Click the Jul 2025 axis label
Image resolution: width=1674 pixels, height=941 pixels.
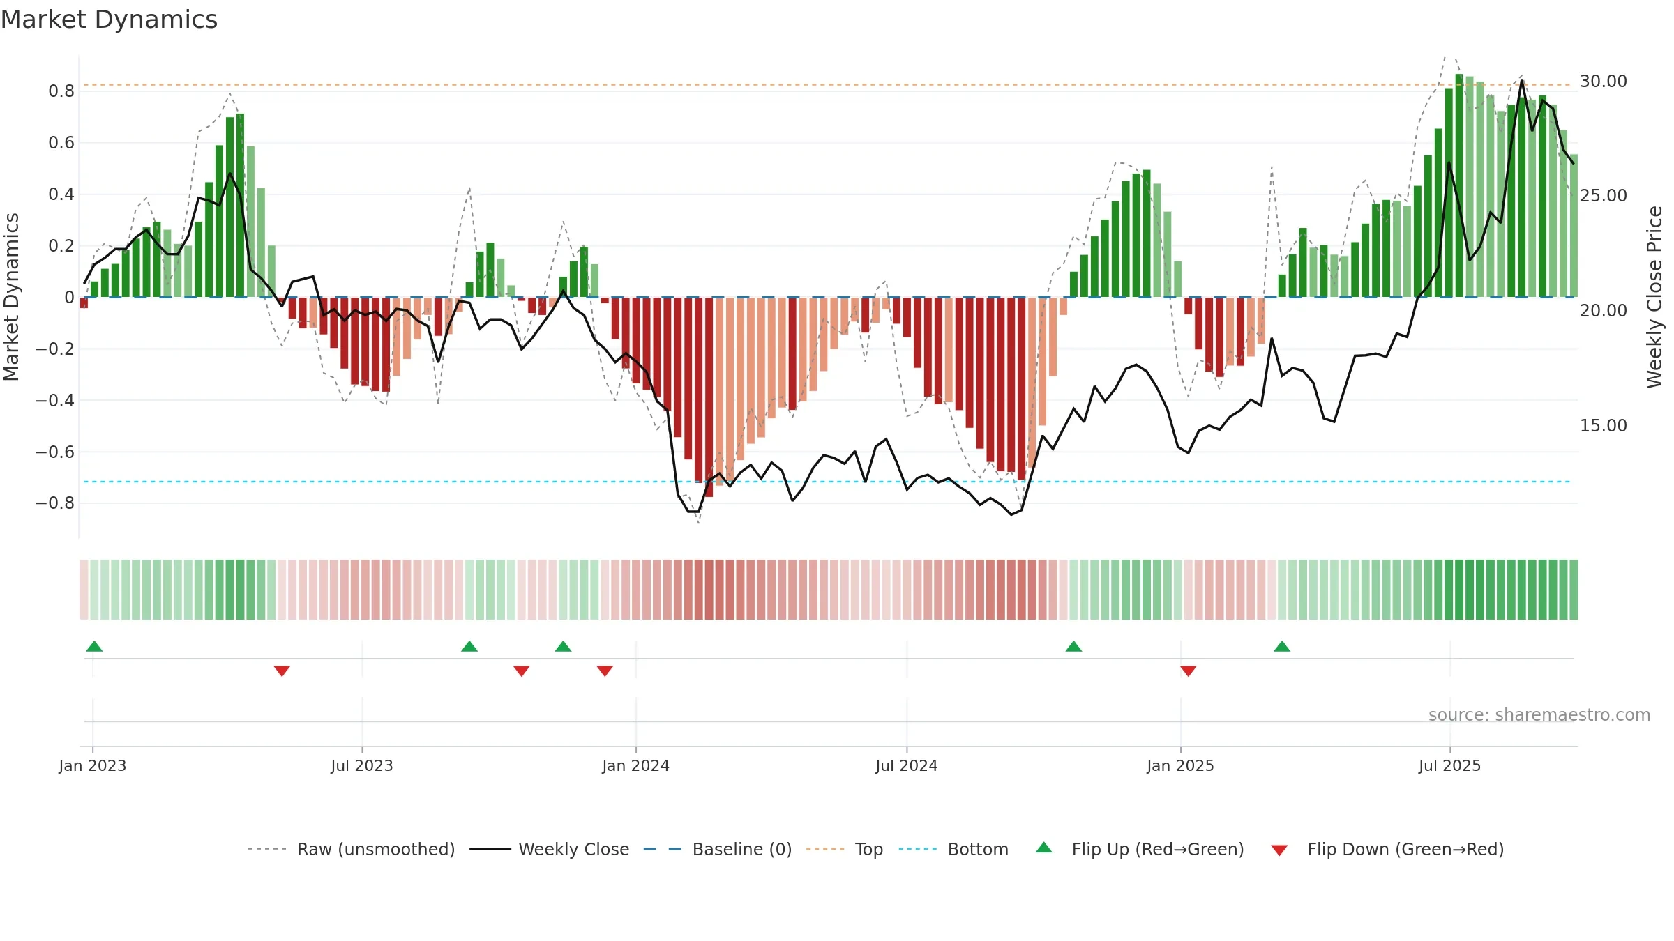click(x=1450, y=765)
